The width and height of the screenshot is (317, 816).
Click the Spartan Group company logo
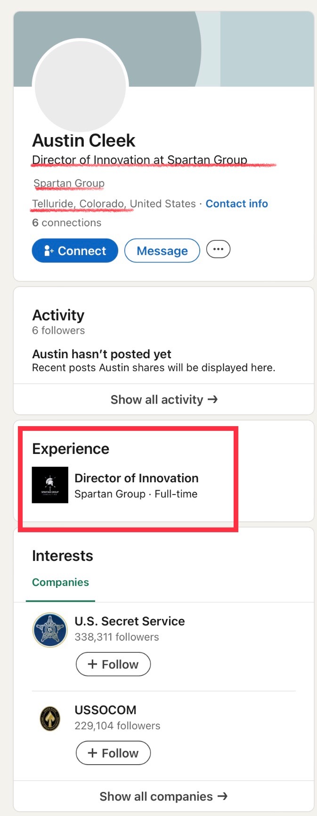[x=50, y=485]
